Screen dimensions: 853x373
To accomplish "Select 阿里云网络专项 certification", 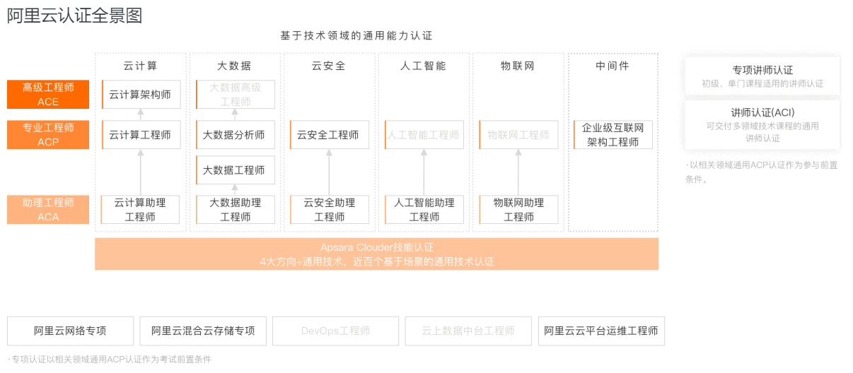I will [x=70, y=331].
